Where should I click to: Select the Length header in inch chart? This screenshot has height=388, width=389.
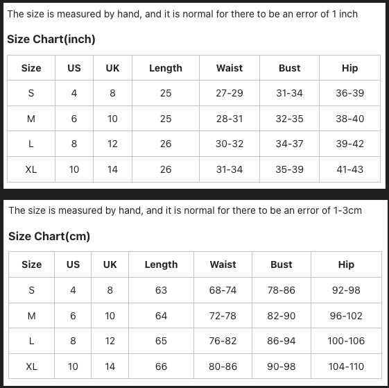[166, 68]
